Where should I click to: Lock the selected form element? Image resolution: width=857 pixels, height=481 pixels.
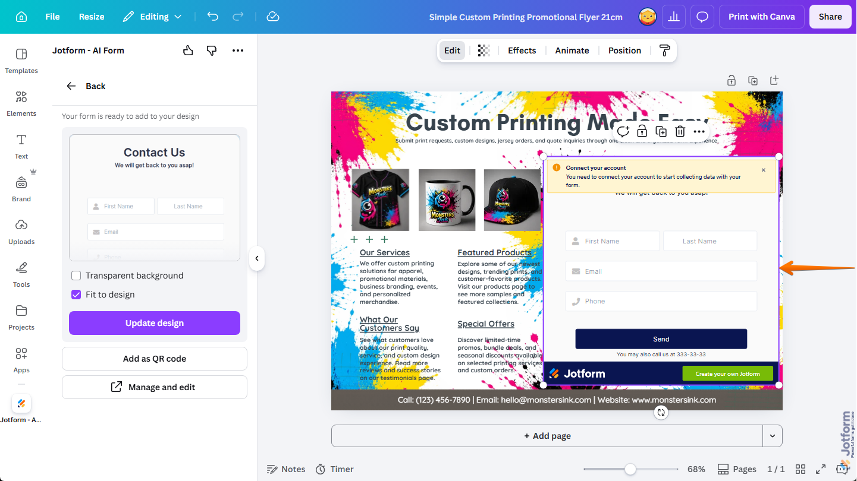[642, 131]
